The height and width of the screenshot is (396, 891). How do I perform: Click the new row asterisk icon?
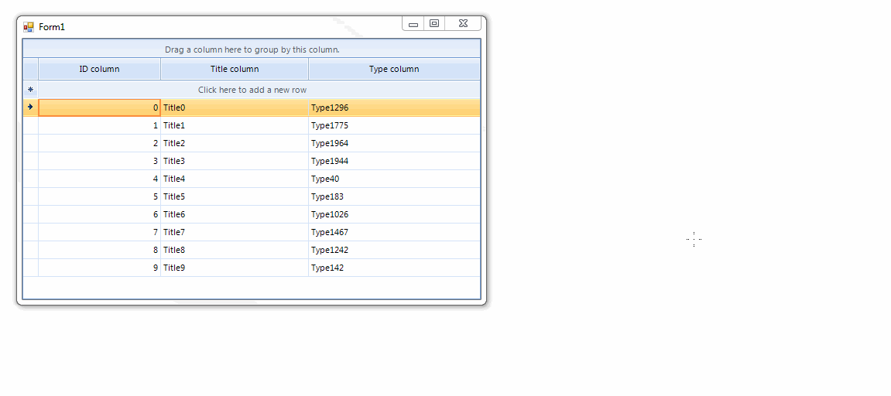30,90
